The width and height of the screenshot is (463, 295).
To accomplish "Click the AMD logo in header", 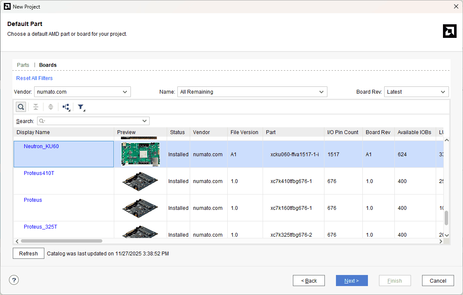I will [449, 31].
